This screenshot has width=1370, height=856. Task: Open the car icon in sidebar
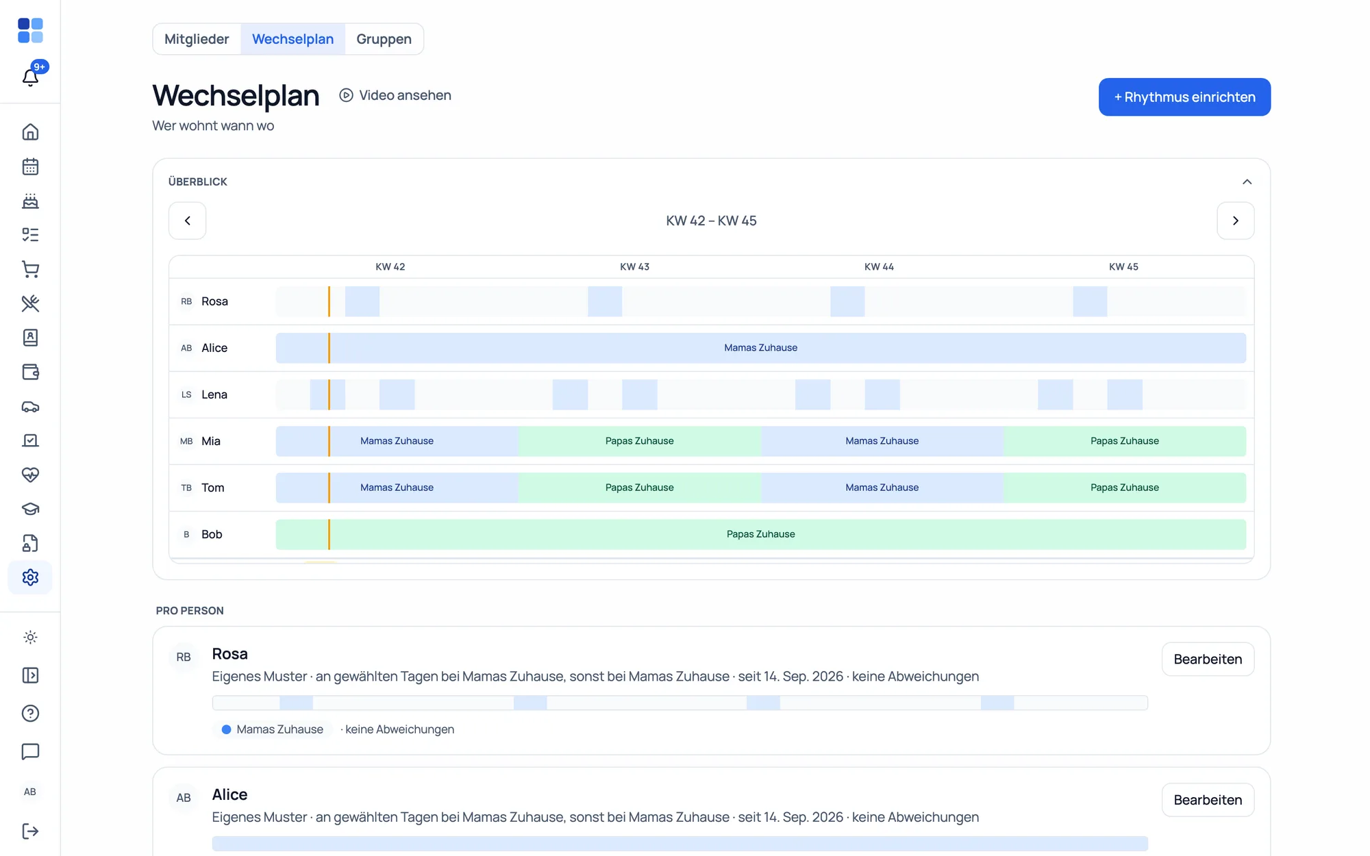click(30, 406)
